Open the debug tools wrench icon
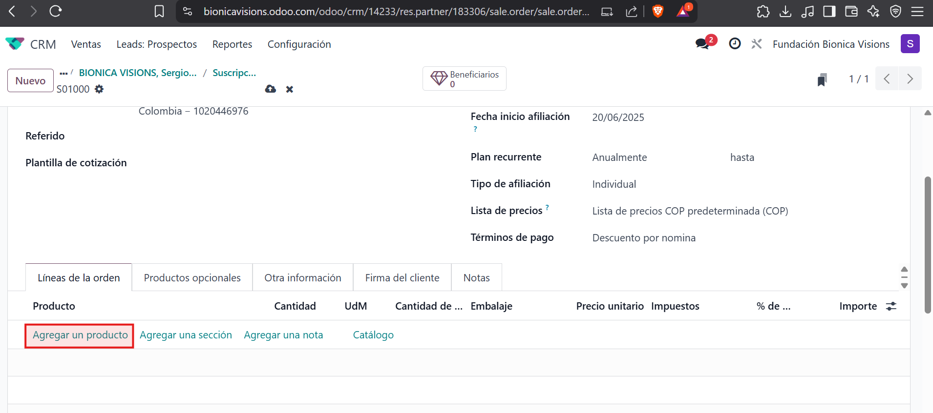This screenshot has height=413, width=933. click(757, 44)
